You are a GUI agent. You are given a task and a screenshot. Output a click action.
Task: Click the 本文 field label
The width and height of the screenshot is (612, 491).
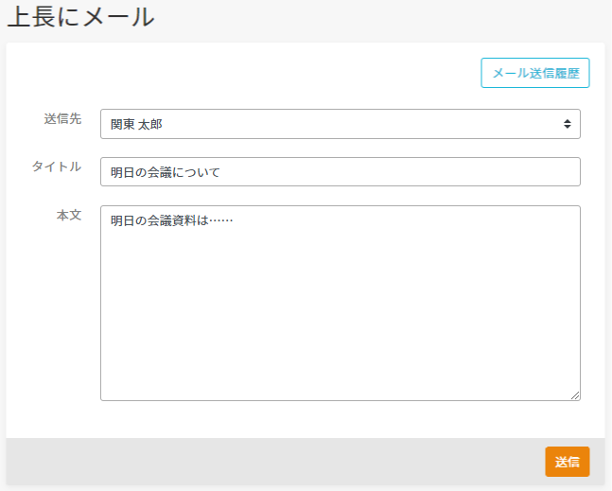(69, 215)
